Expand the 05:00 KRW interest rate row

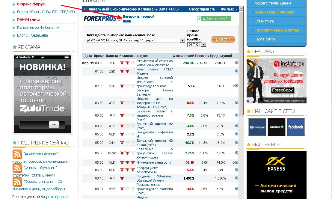(236, 153)
